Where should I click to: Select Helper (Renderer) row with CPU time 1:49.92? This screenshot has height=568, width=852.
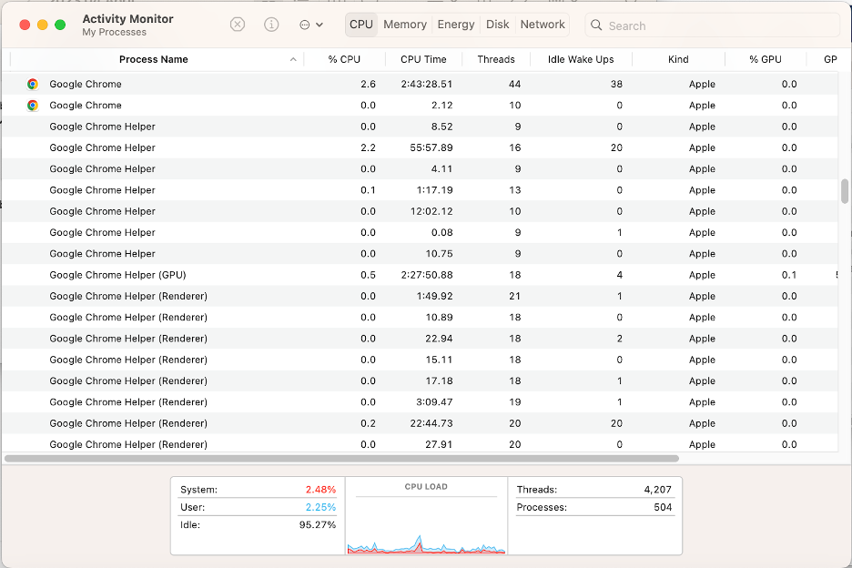420,296
